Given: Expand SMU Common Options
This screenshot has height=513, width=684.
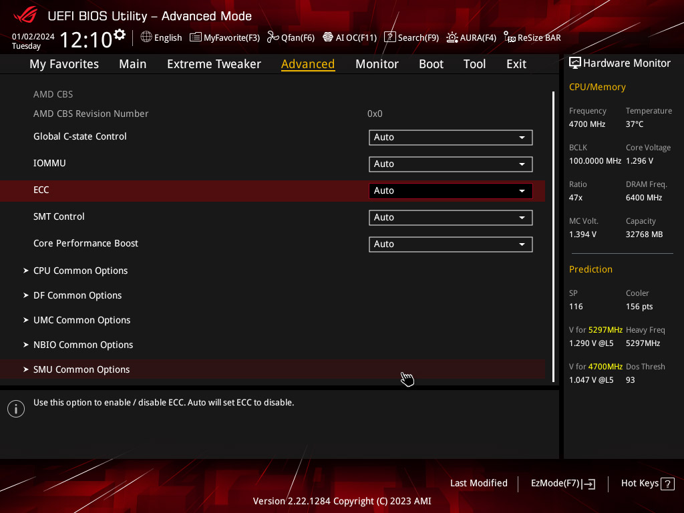Looking at the screenshot, I should click(273, 369).
